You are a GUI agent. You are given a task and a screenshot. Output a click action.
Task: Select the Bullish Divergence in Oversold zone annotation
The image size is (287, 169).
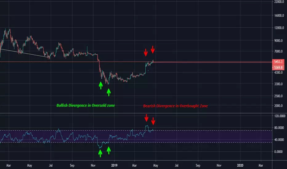86,105
